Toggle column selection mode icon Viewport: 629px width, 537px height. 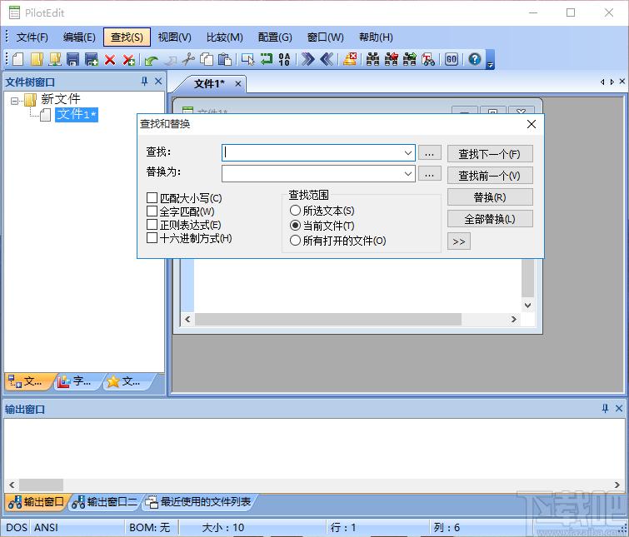pyautogui.click(x=247, y=59)
